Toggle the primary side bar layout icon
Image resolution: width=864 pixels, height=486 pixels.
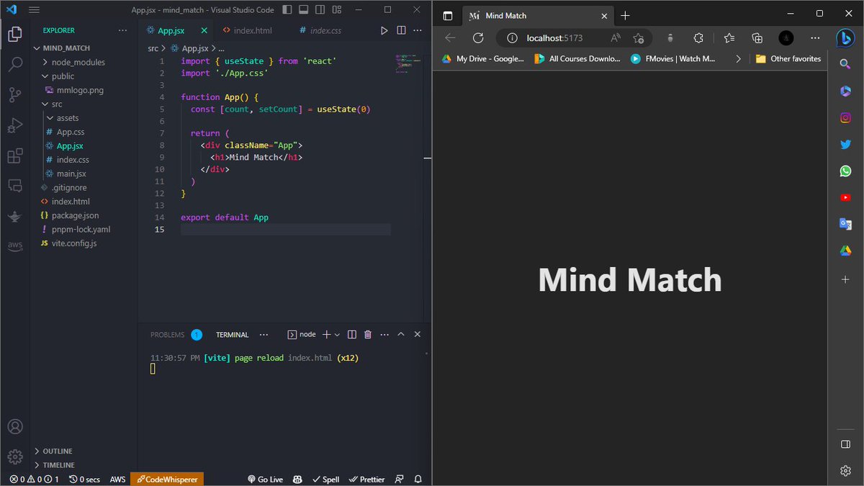coord(288,9)
